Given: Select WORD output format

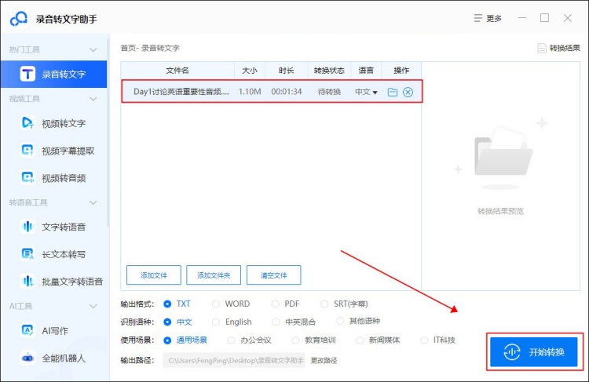Looking at the screenshot, I should pyautogui.click(x=216, y=304).
